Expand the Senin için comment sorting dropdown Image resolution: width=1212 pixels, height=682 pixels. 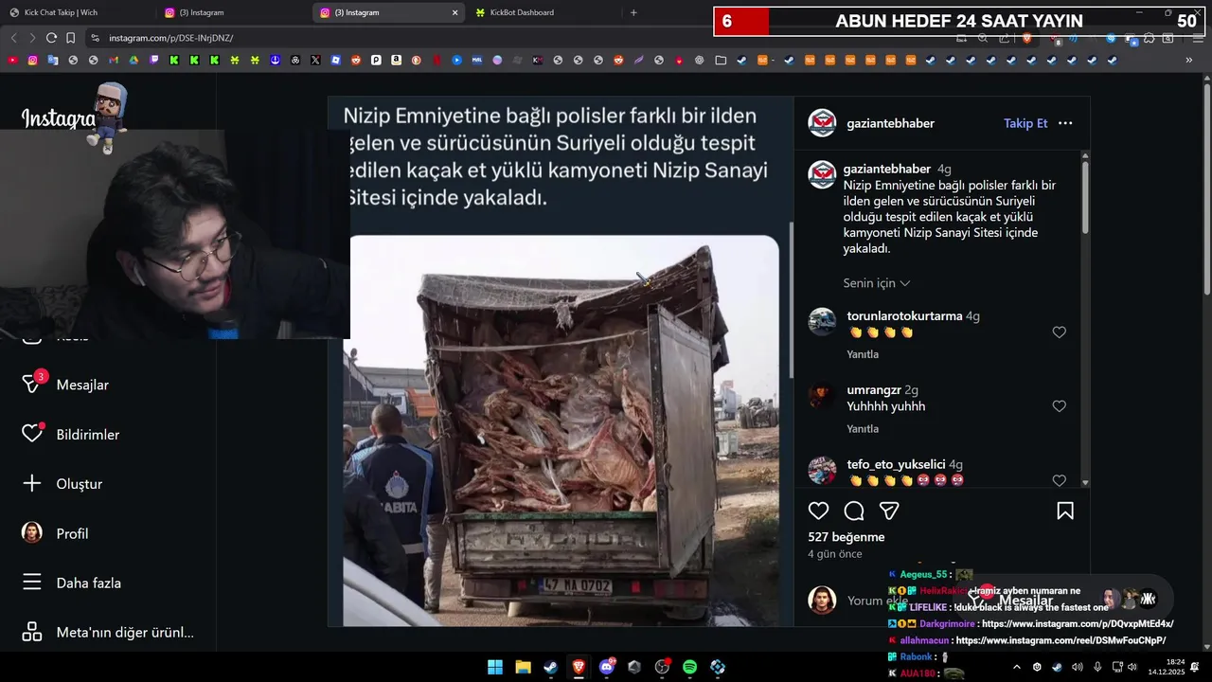[x=877, y=283]
